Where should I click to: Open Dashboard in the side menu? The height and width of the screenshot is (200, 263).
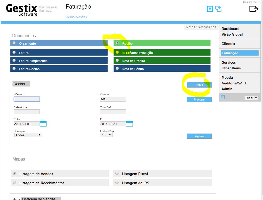[230, 29]
